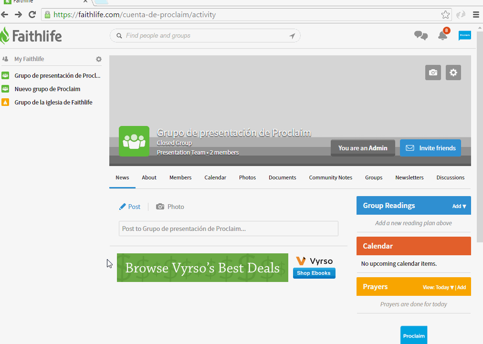Open the Chrome hamburger menu

coord(476,14)
